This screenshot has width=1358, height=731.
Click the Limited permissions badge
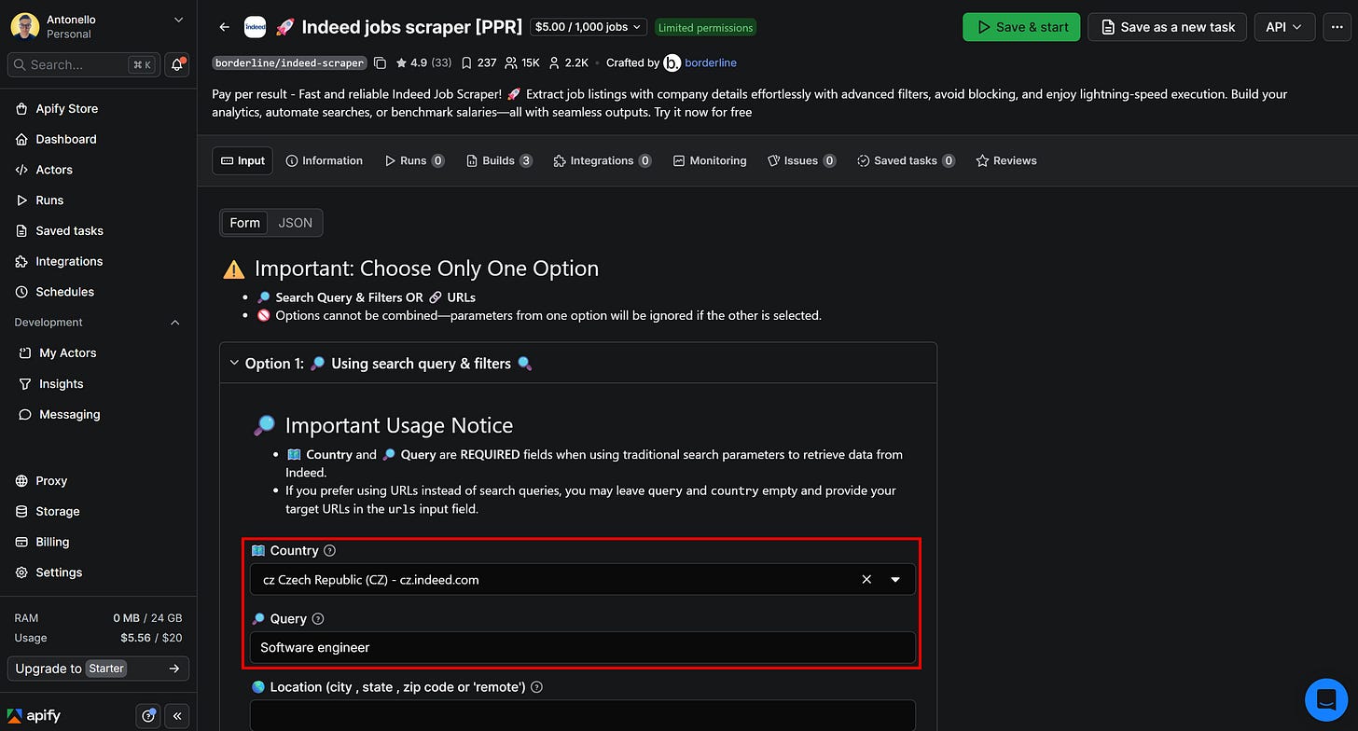pyautogui.click(x=705, y=27)
